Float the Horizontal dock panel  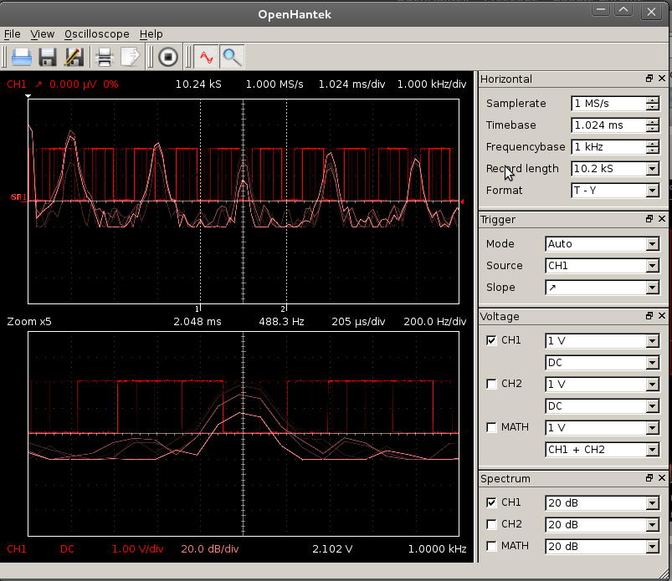click(649, 79)
